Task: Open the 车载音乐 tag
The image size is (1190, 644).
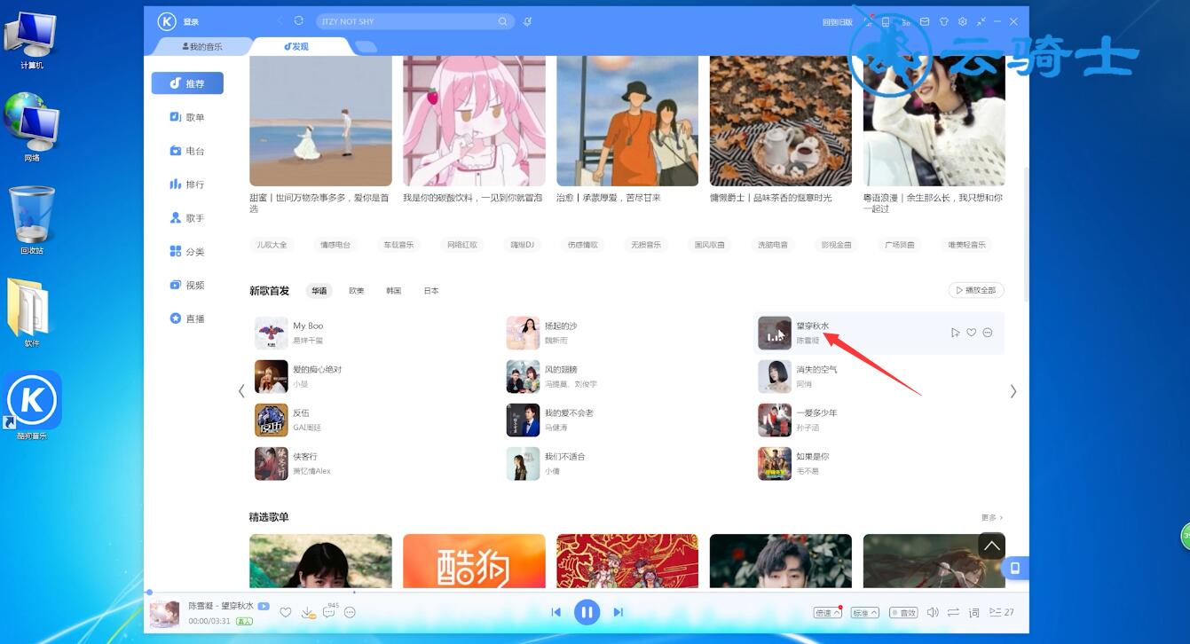Action: click(x=398, y=245)
